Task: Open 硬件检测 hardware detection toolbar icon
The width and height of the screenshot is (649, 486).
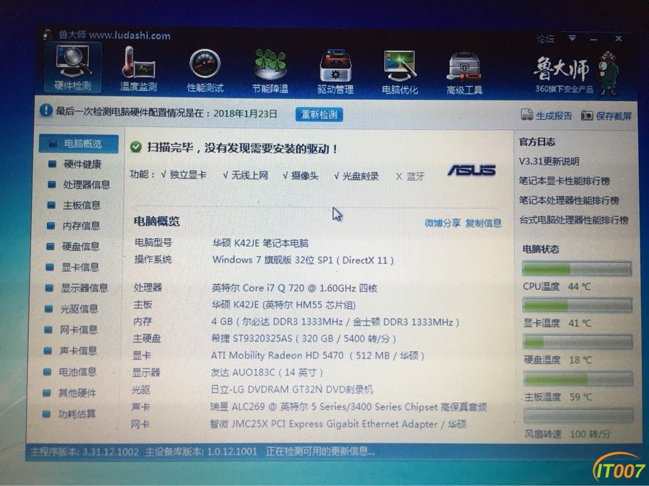Action: pos(73,69)
